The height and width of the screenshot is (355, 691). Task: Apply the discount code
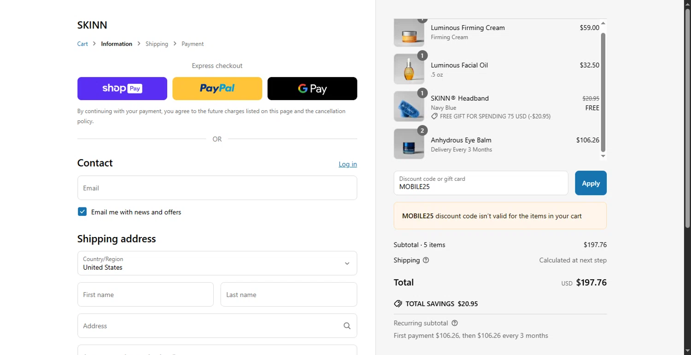pyautogui.click(x=591, y=183)
